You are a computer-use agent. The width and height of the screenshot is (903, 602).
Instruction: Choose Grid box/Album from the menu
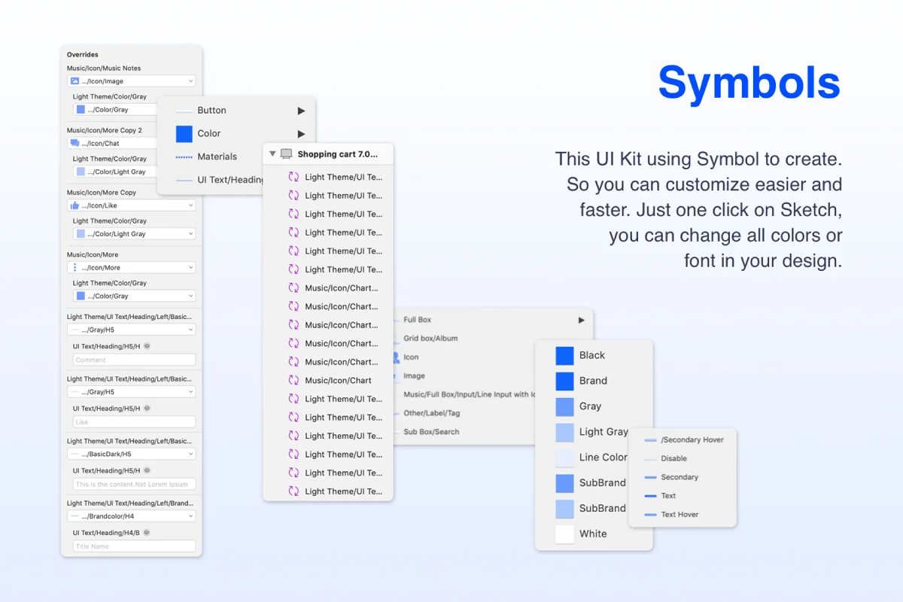coord(430,339)
